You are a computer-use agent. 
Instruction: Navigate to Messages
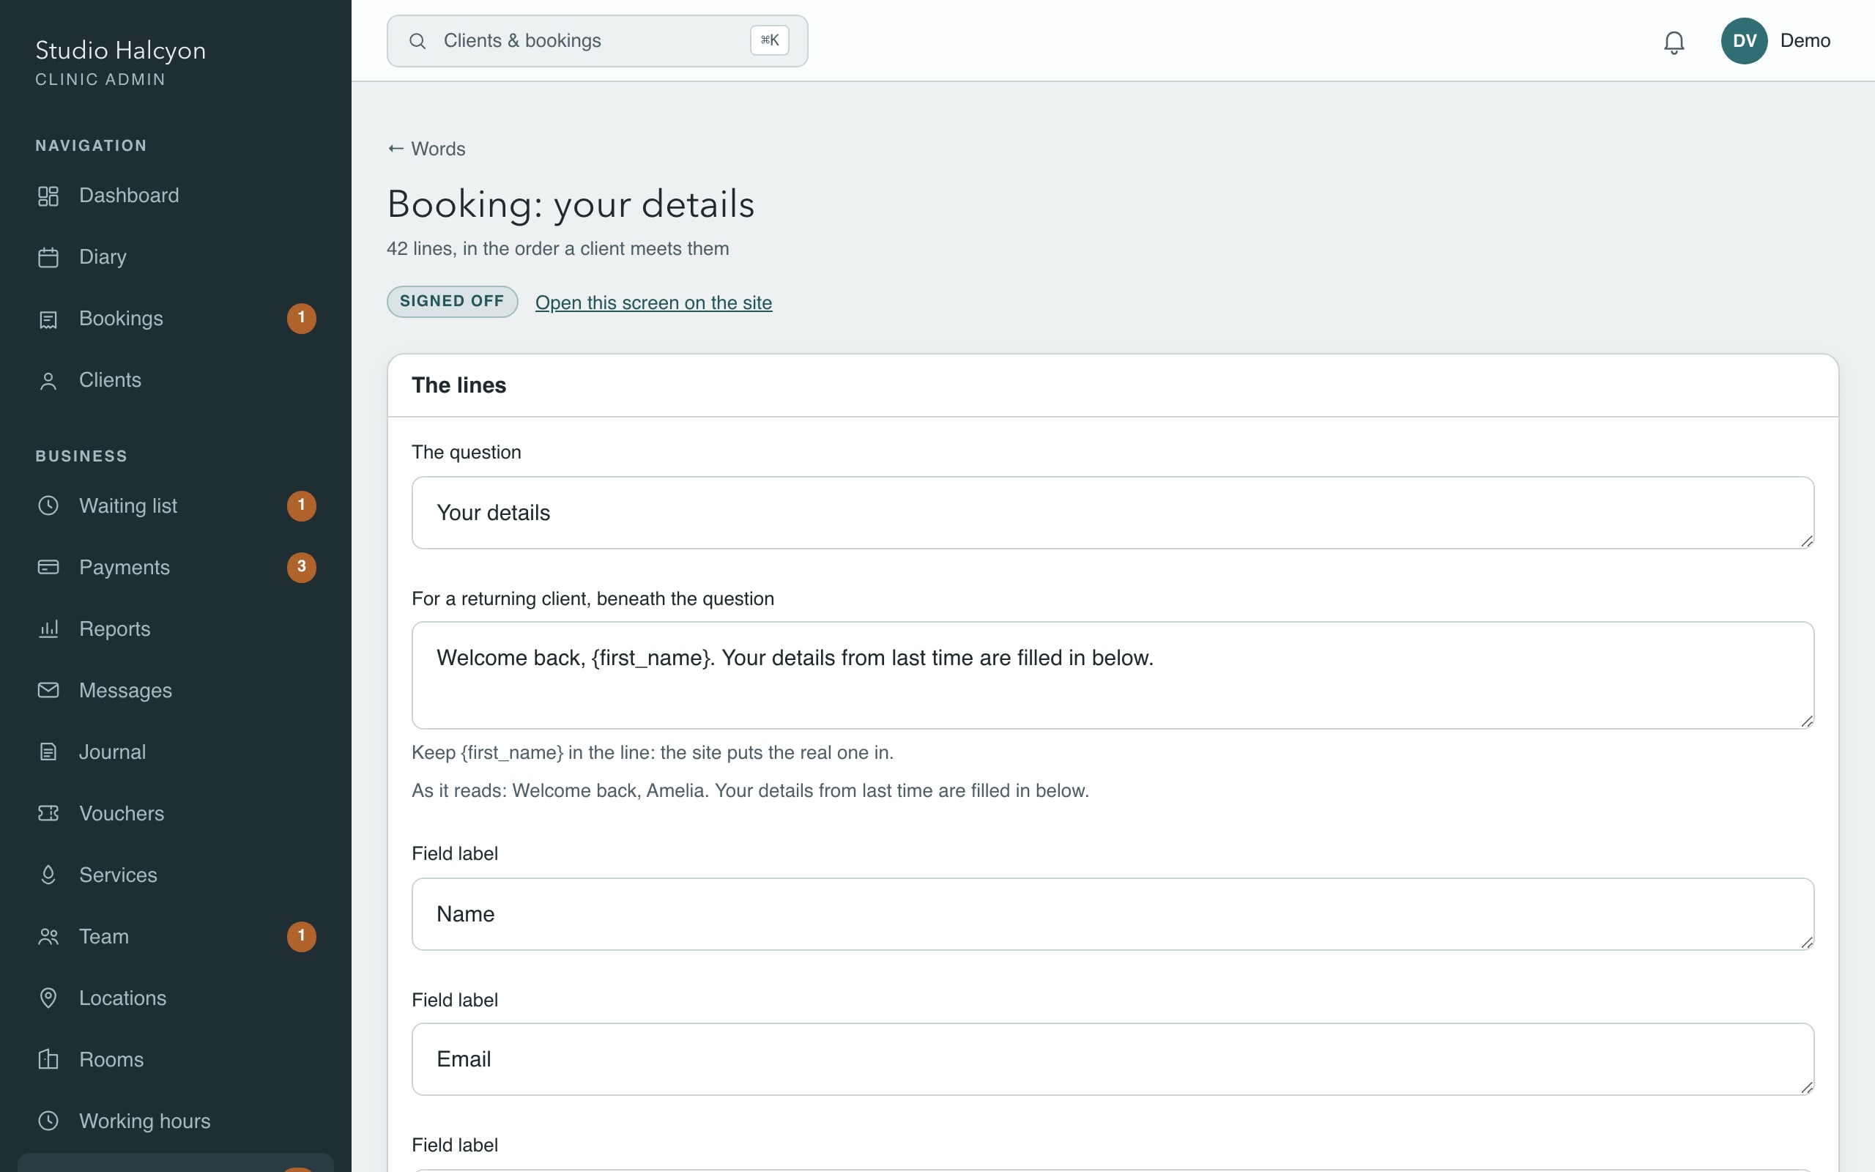tap(176, 690)
